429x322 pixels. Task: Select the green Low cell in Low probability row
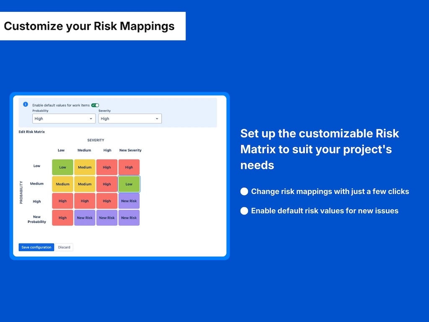(62, 167)
